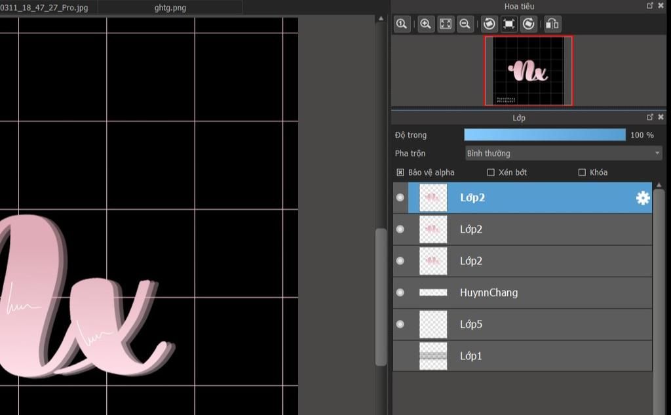Hide the highlighted Lớp2 layer

pos(400,197)
